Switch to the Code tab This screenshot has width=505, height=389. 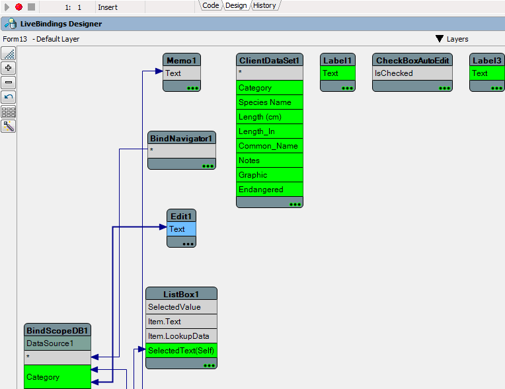[x=210, y=5]
